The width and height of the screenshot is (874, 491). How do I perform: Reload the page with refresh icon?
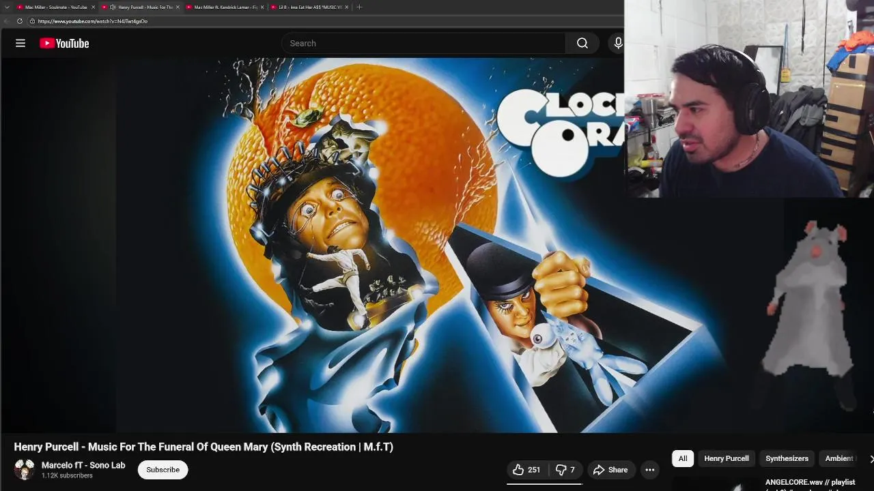coord(19,21)
